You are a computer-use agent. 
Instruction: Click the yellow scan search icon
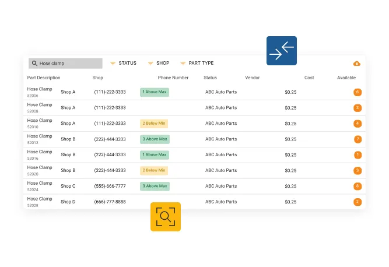point(166,217)
